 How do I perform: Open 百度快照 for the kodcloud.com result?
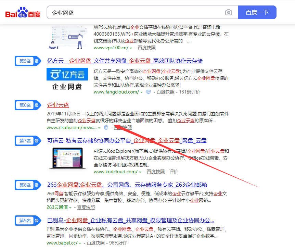[156, 172]
